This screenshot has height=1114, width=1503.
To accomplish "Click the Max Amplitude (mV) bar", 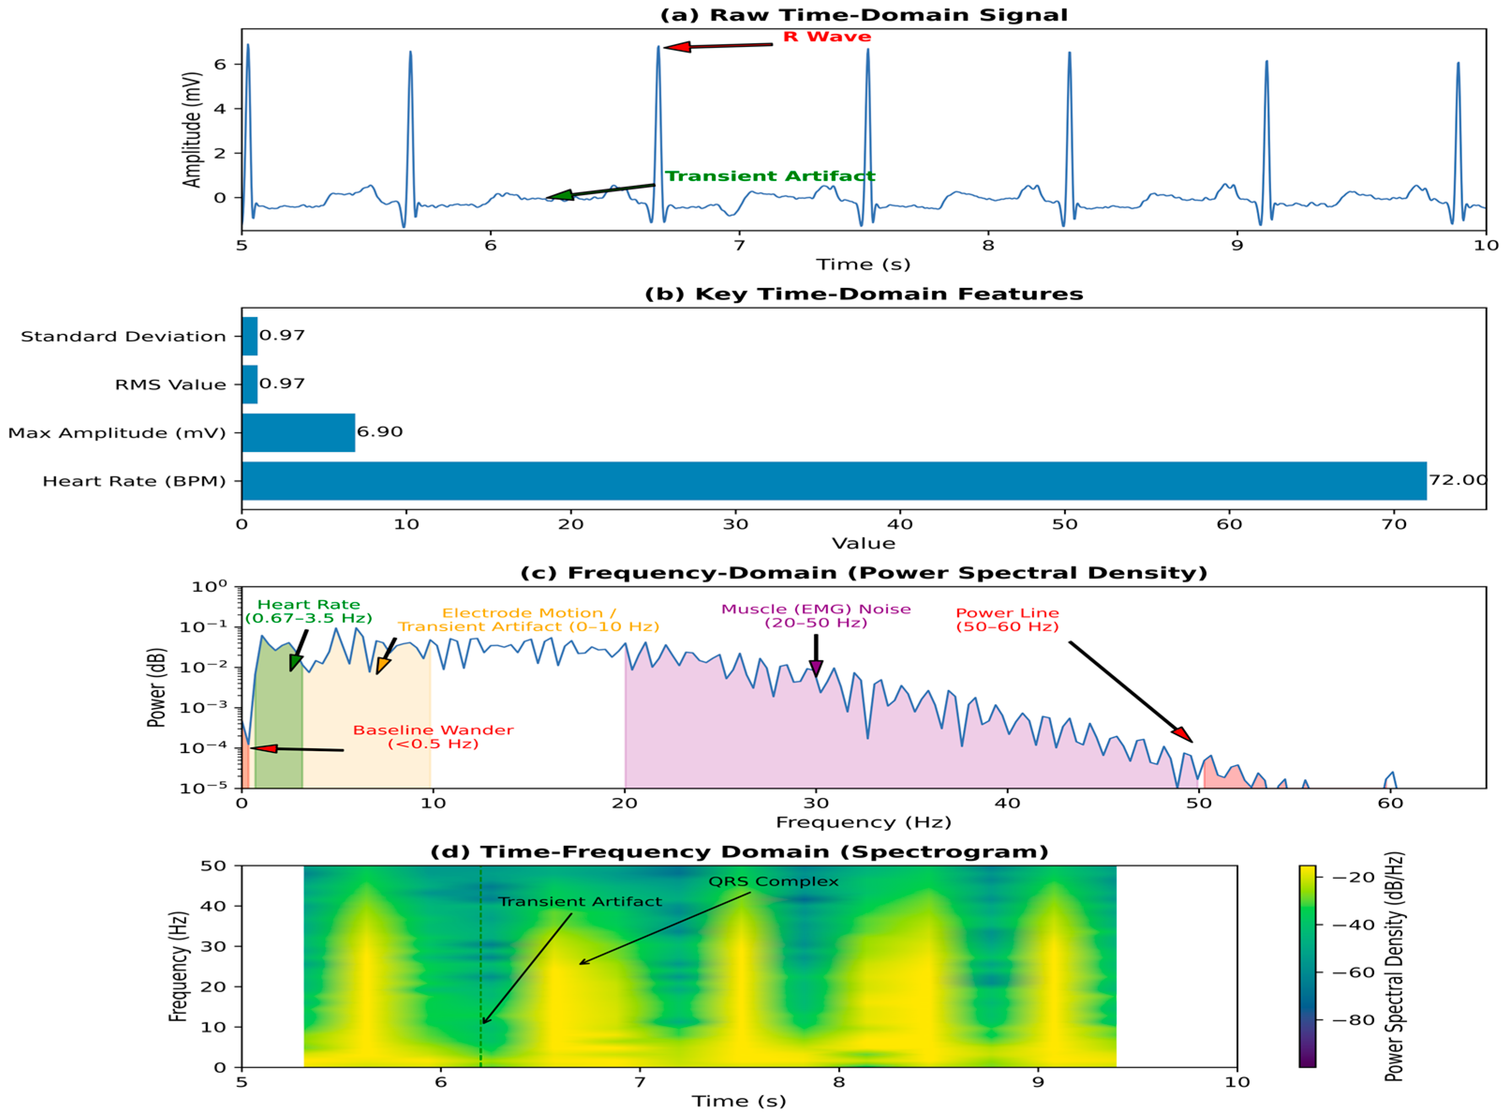I will click(x=298, y=432).
